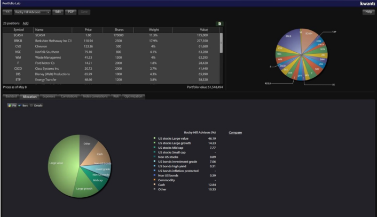This screenshot has height=217, width=377.
Task: Select the Ford Motor Co row name
Action: coord(45,63)
